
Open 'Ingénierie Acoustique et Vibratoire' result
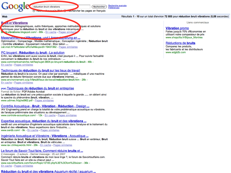pos(45,136)
